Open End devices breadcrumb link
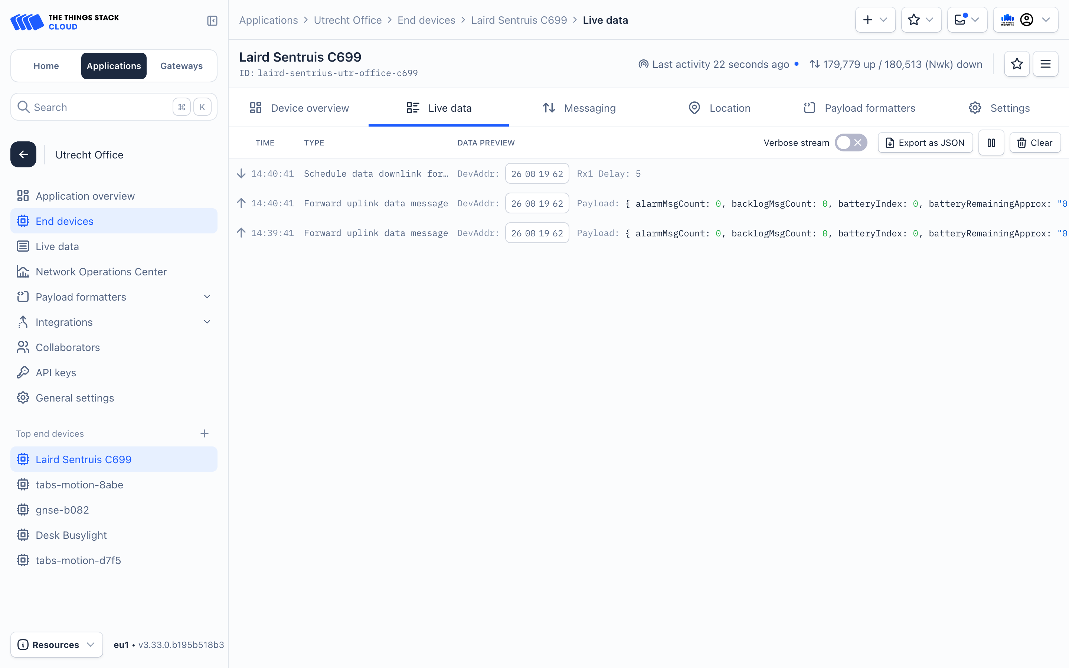This screenshot has width=1069, height=668. (426, 20)
